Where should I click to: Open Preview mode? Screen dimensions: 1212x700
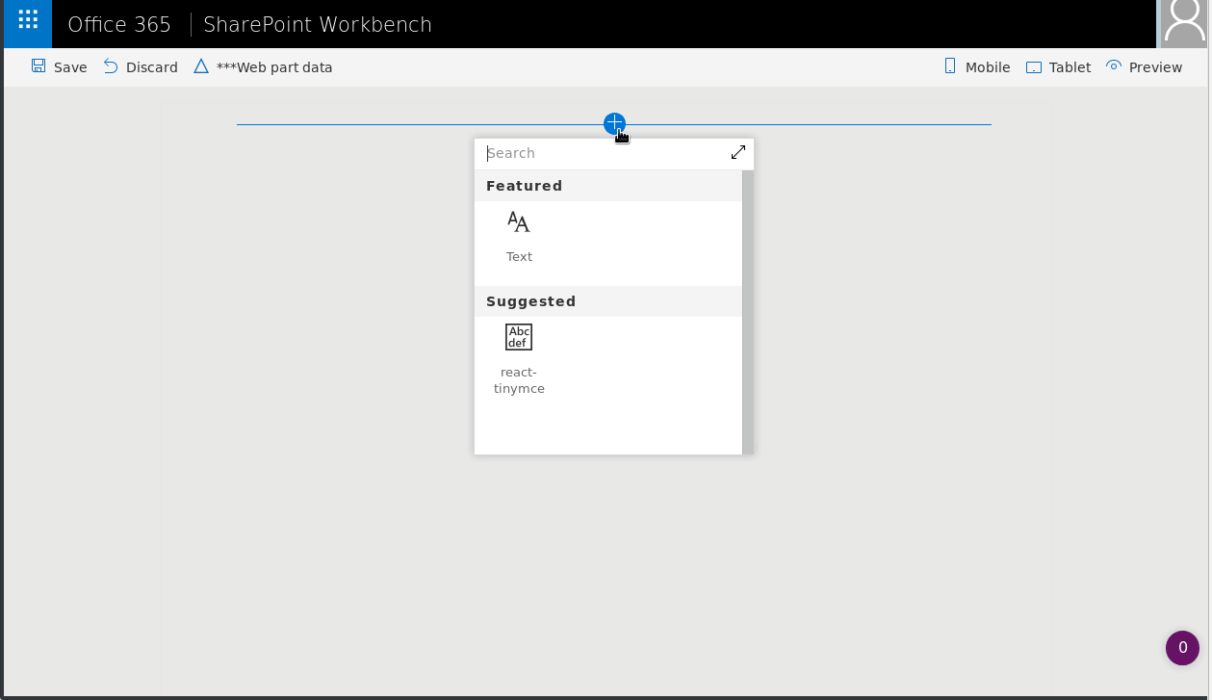coord(1145,67)
